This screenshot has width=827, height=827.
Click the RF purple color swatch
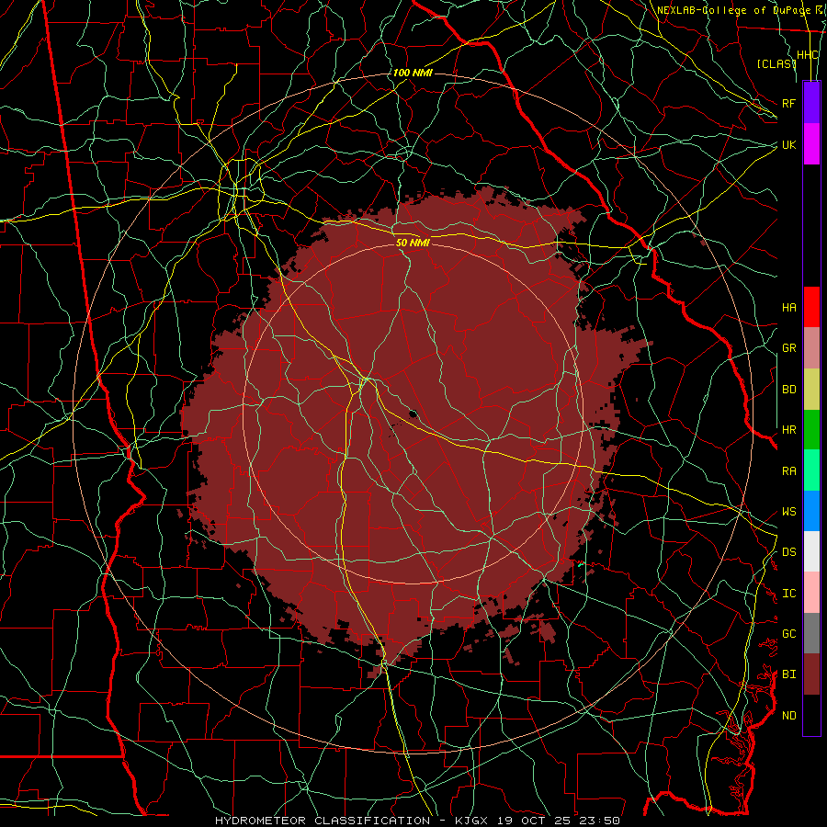811,103
